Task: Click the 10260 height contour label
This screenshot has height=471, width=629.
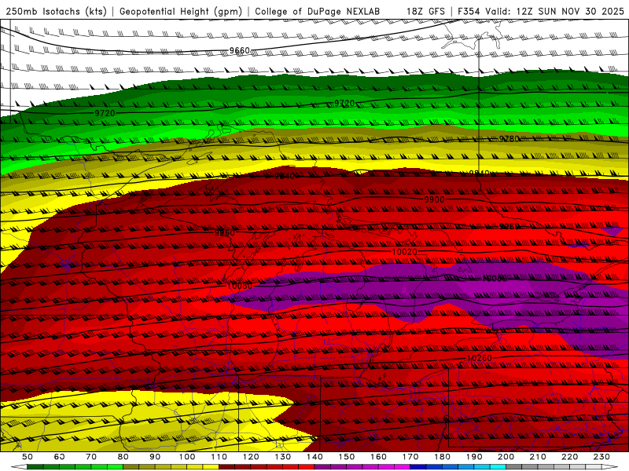Action: pos(480,358)
